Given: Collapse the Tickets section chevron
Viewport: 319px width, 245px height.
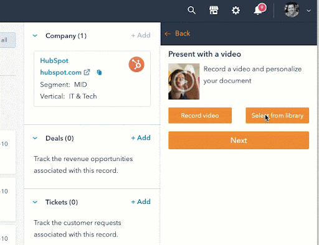Looking at the screenshot, I should coord(35,202).
